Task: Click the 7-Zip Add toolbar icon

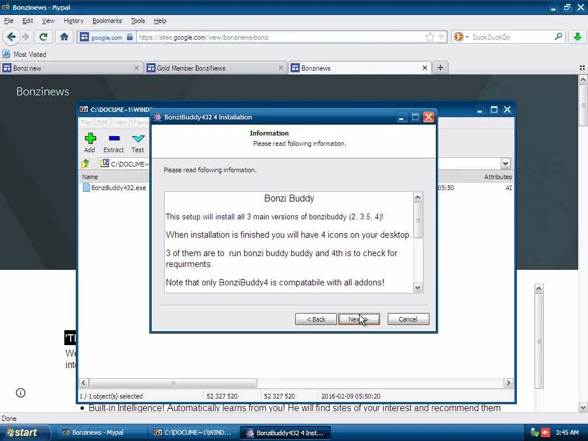Action: tap(90, 143)
